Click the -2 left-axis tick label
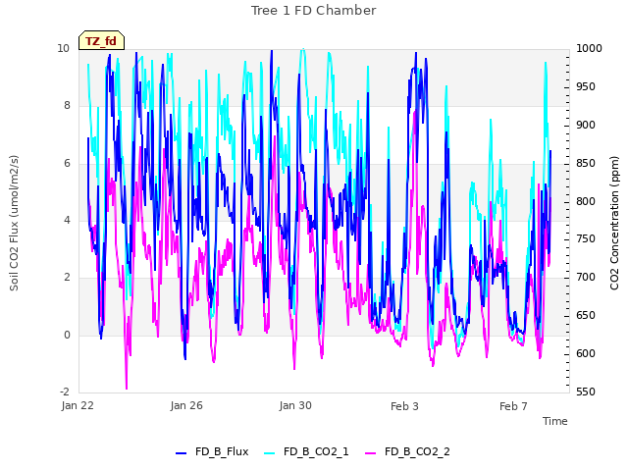The width and height of the screenshot is (628, 471). coord(65,392)
